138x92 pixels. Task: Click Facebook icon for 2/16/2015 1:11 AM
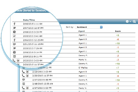click(14, 24)
